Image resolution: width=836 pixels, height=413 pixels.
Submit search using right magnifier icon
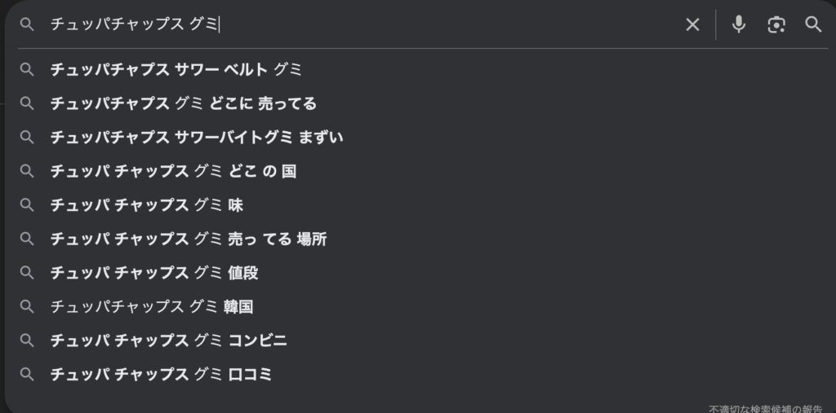point(813,24)
